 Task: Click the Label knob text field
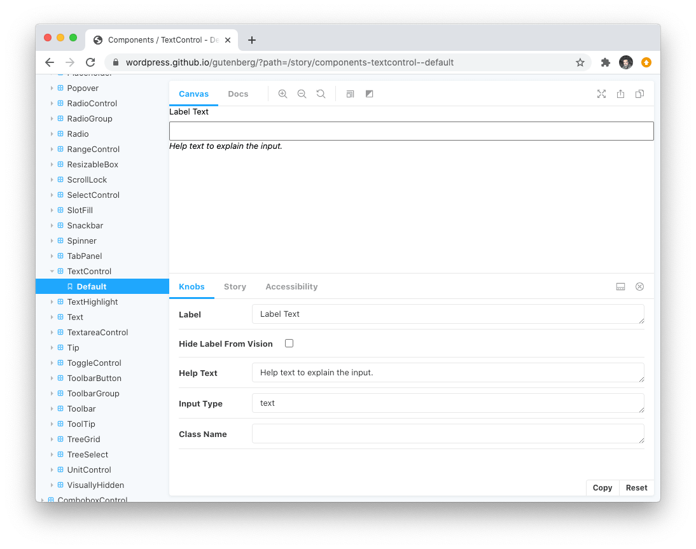coord(448,314)
